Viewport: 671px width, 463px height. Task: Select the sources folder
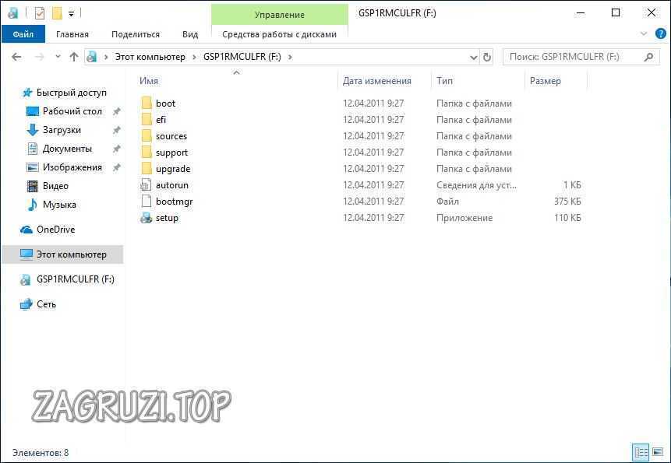pos(171,136)
